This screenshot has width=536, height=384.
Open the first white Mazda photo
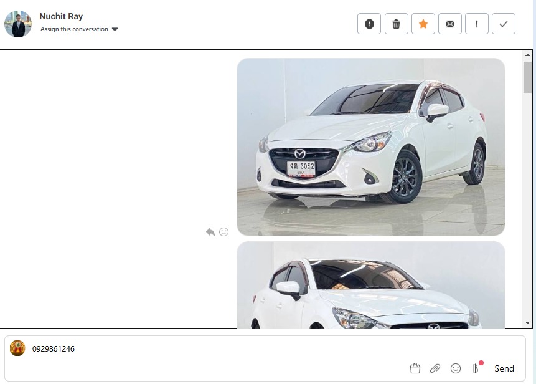pos(370,146)
